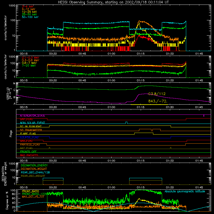Pick the green 25-50 keV legend entry
Viewport: 214px width, 214px height.
[x=29, y=14]
